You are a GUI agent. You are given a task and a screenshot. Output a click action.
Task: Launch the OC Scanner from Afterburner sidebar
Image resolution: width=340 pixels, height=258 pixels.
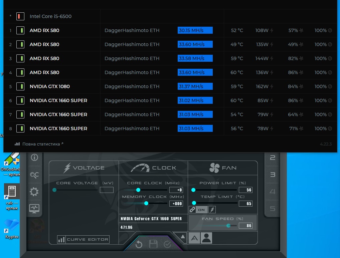click(34, 175)
